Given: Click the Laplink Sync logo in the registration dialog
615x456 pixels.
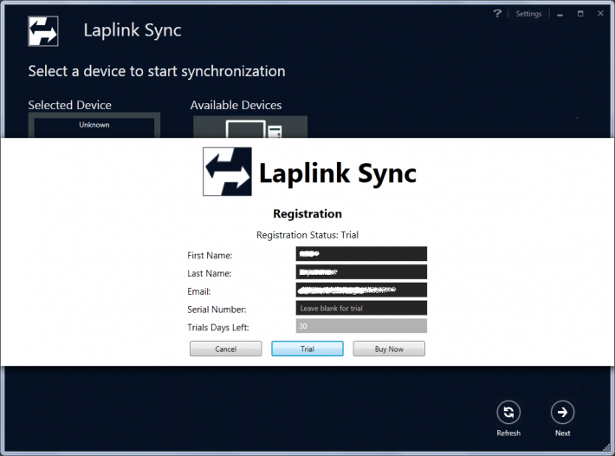Looking at the screenshot, I should 227,172.
